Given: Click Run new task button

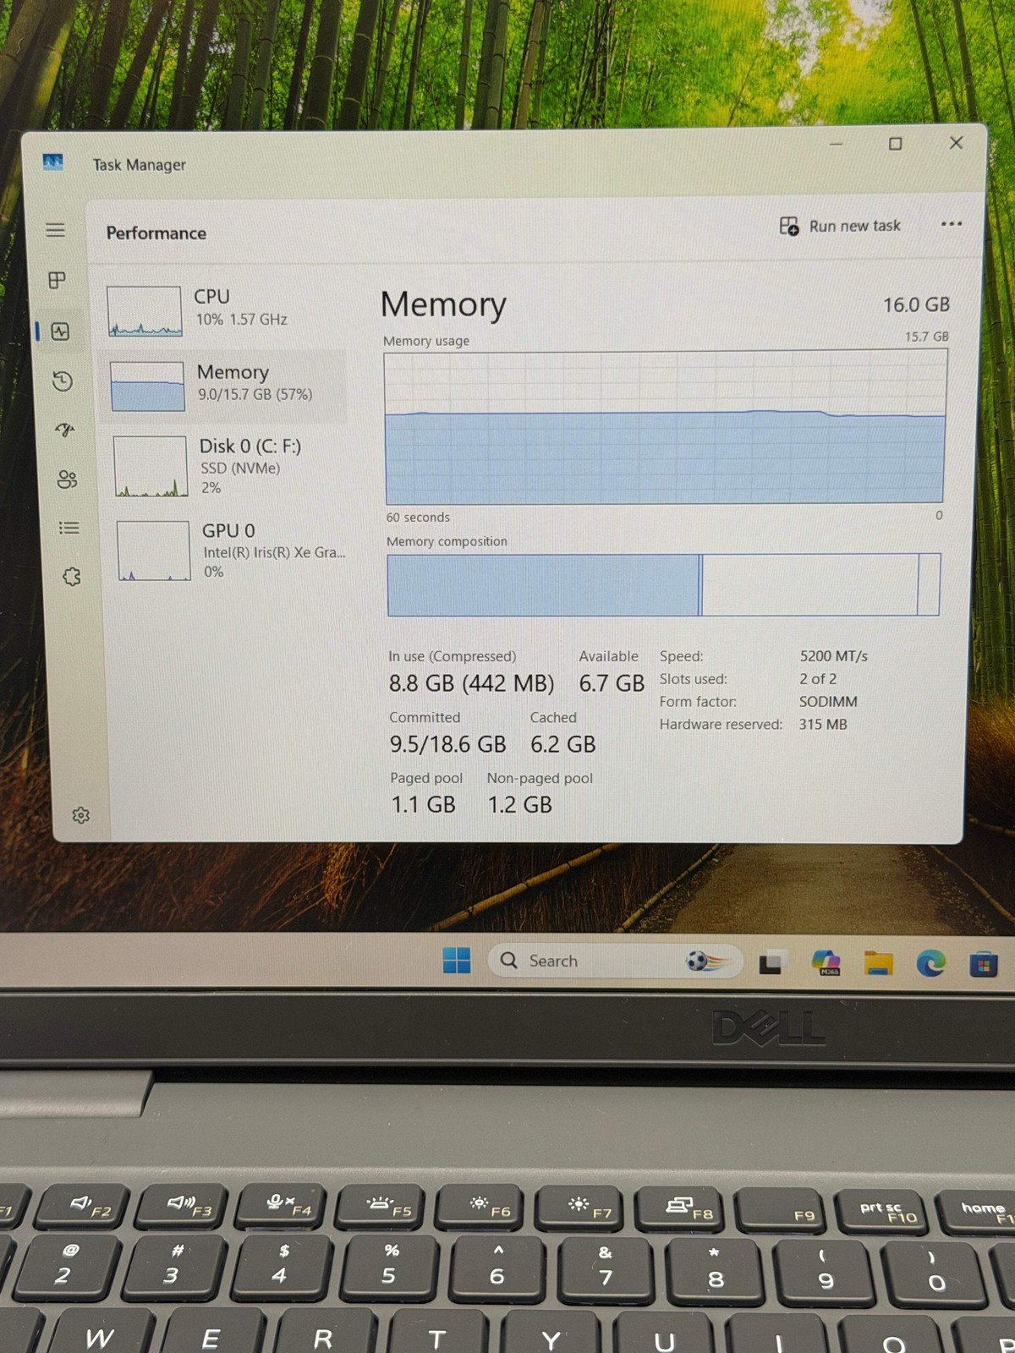Looking at the screenshot, I should 840,226.
